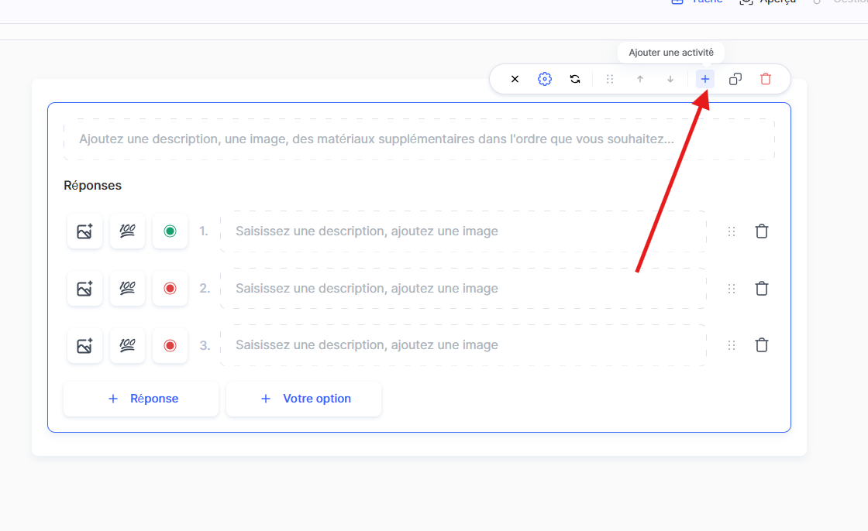Click the 100 points icon for answer 2

point(127,288)
